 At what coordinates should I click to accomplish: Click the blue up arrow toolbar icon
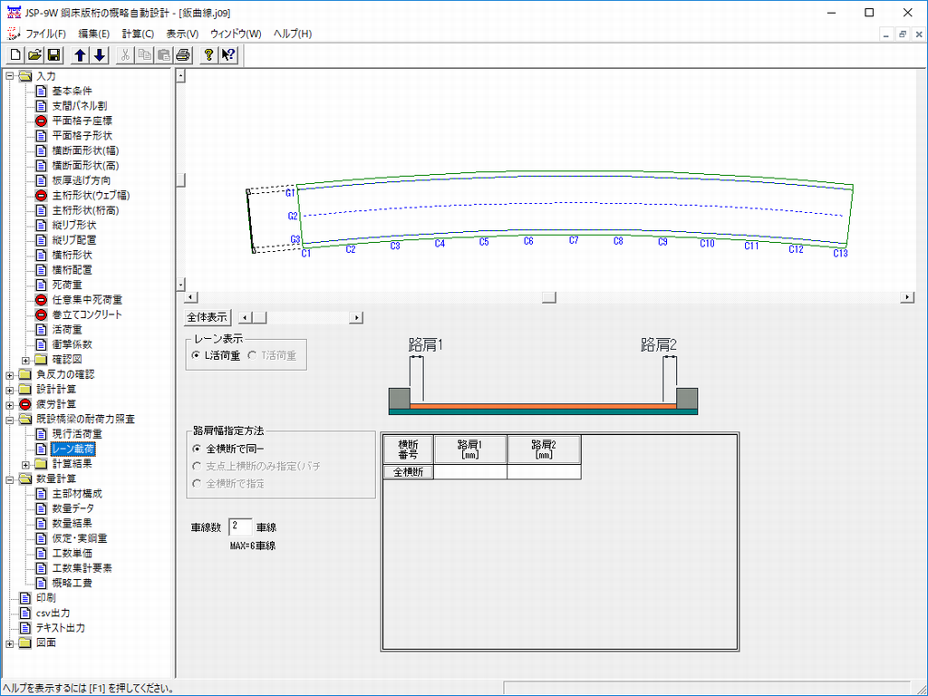(81, 54)
